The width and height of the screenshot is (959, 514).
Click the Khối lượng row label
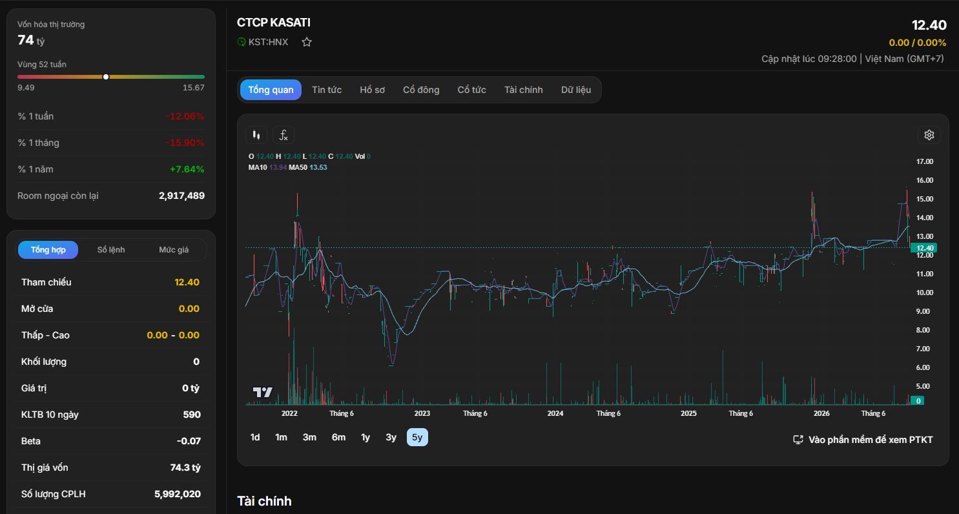(44, 362)
